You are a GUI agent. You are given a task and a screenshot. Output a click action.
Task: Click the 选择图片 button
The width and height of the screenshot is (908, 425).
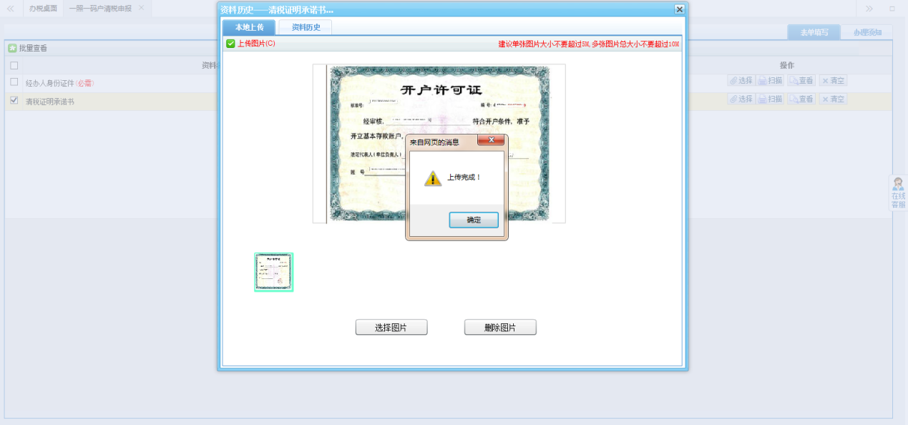point(391,327)
